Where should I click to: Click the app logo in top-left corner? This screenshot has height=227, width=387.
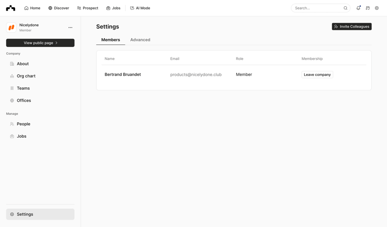(x=11, y=8)
